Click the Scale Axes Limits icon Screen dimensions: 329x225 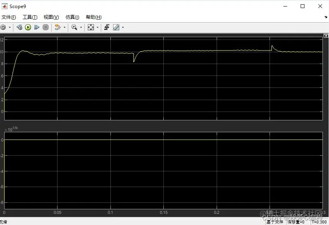coord(90,27)
